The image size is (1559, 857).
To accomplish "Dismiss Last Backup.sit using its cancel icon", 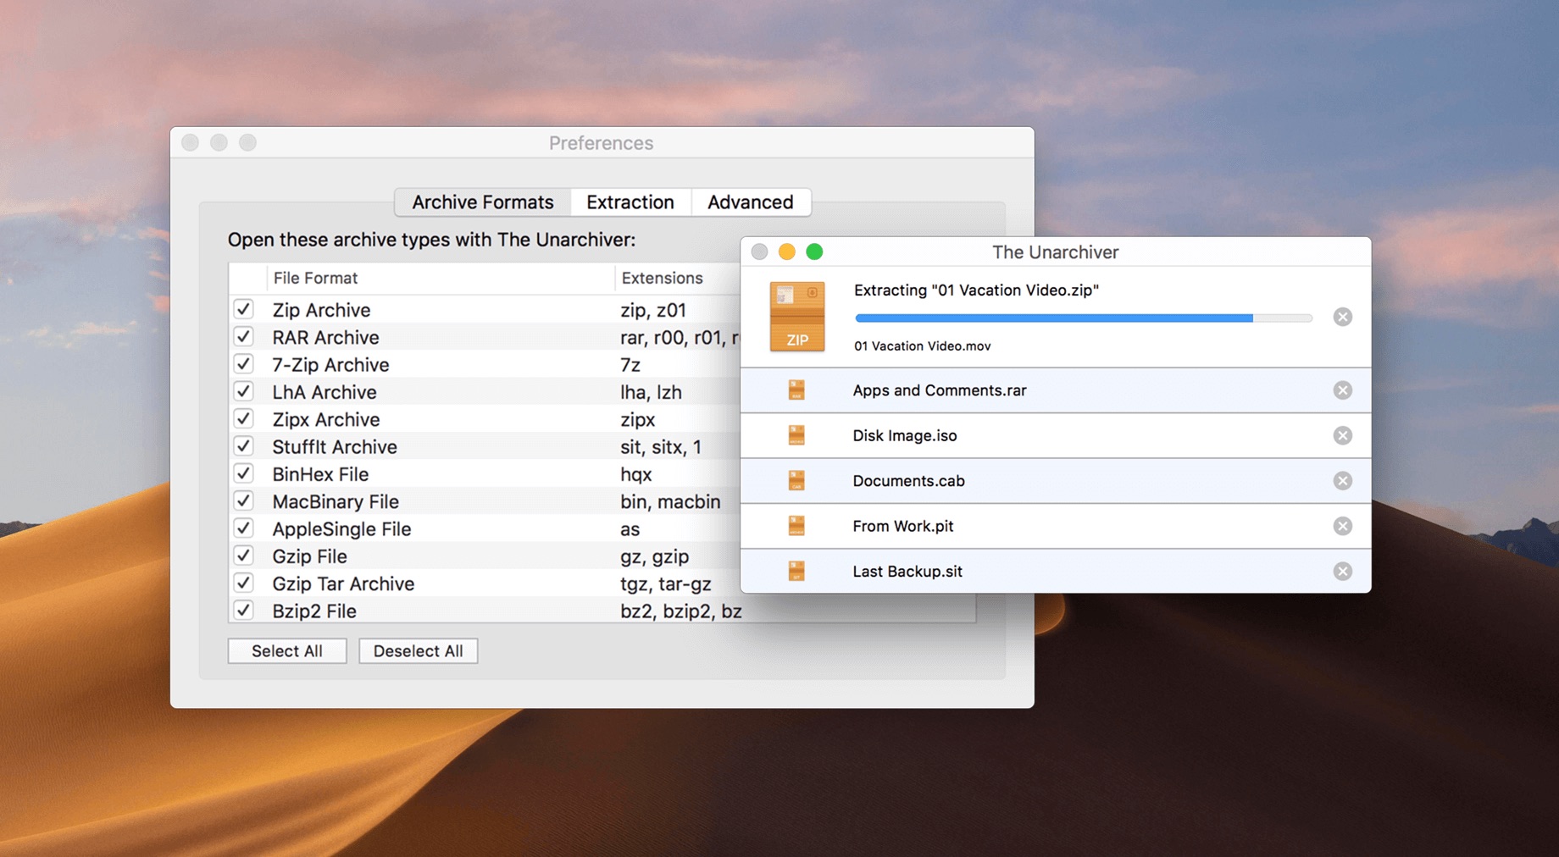I will [1342, 571].
